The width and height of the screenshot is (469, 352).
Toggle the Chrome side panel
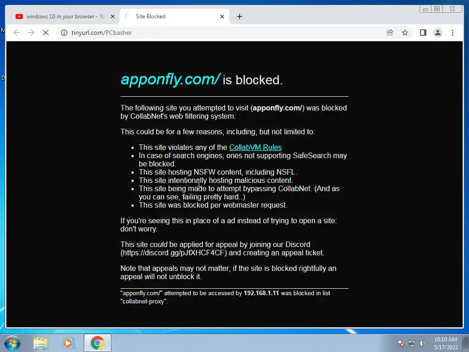point(423,33)
